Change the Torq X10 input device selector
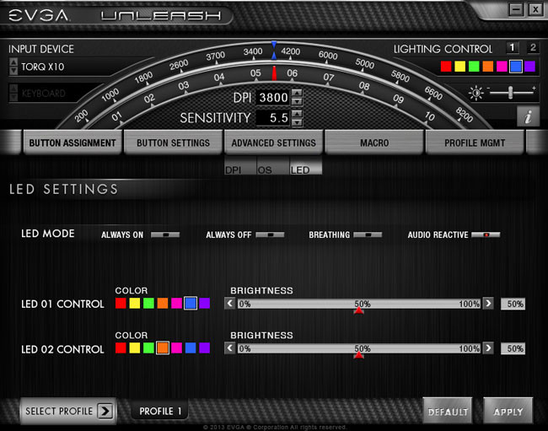Viewport: 548px width, 431px height. (13, 67)
